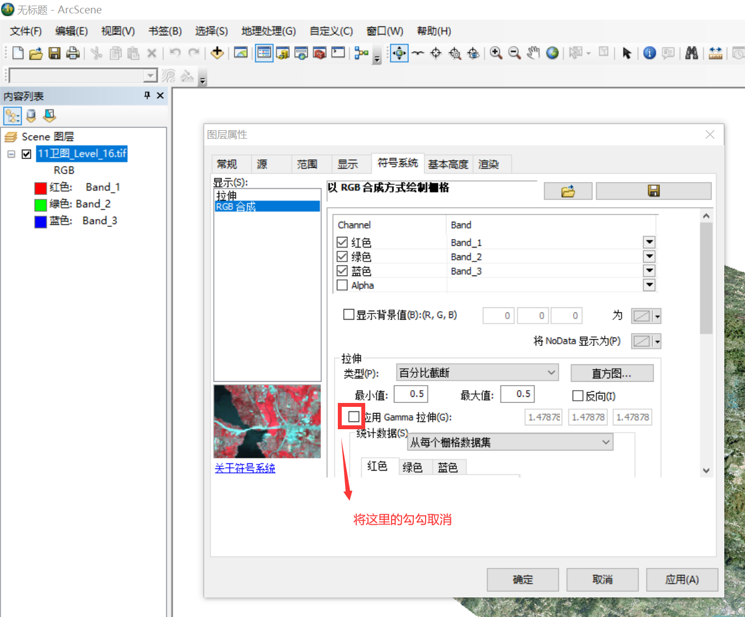The height and width of the screenshot is (617, 745).
Task: Click the 直方图 button
Action: click(611, 373)
